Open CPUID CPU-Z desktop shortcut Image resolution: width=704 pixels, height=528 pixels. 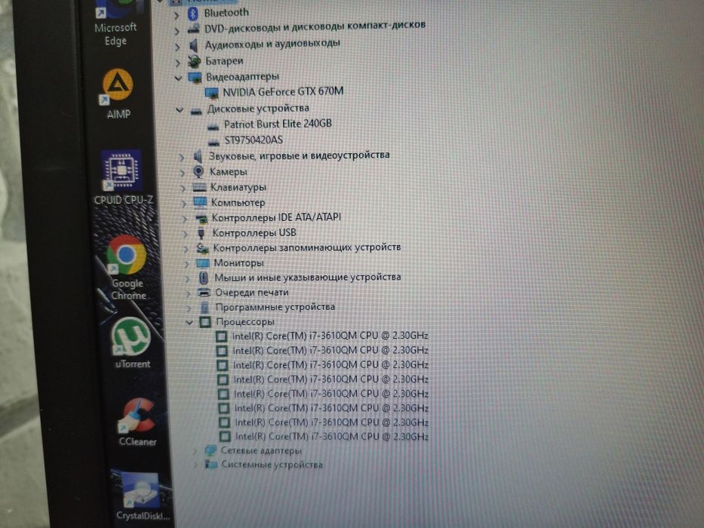point(123,178)
